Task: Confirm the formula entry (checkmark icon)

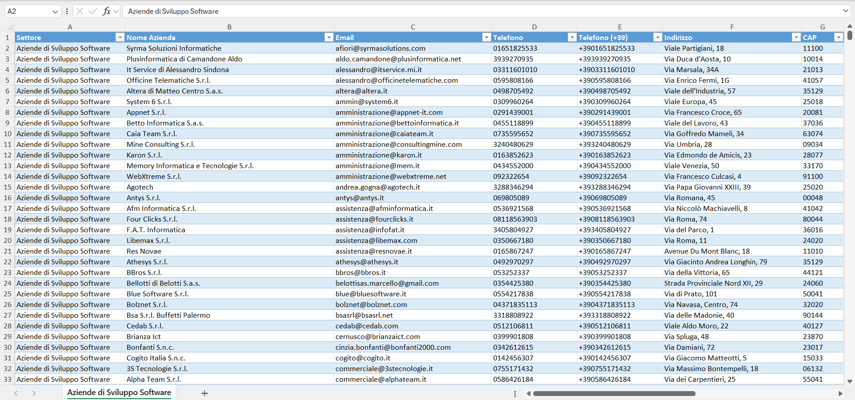Action: click(93, 11)
